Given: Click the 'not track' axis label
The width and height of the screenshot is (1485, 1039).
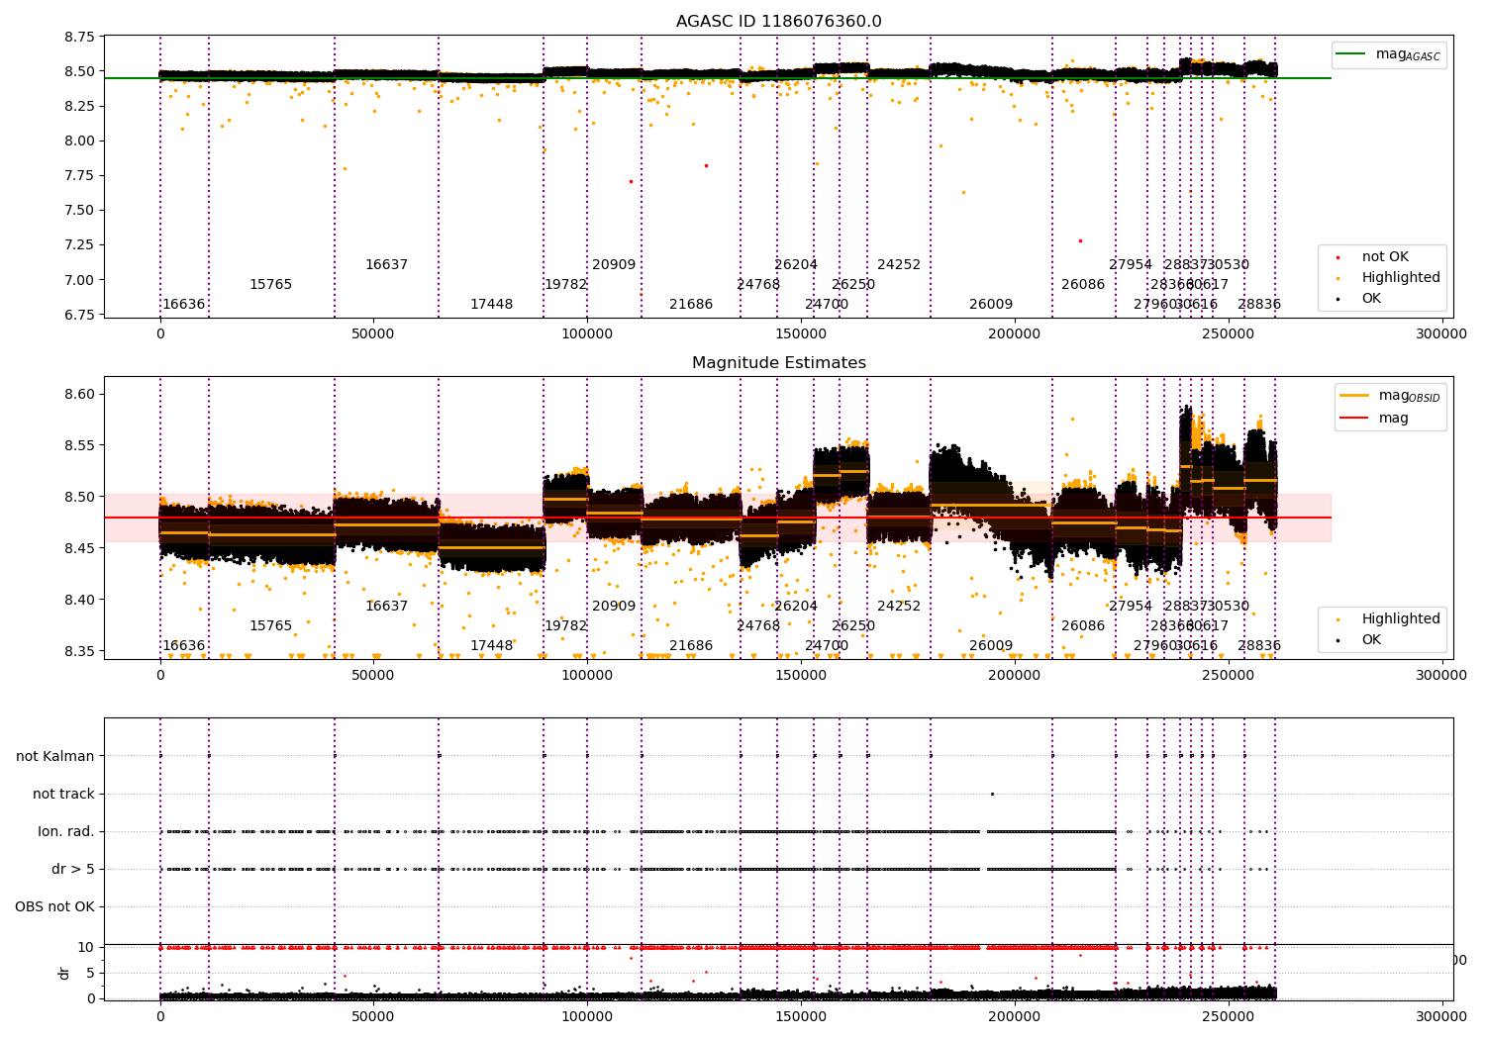Looking at the screenshot, I should [x=63, y=795].
